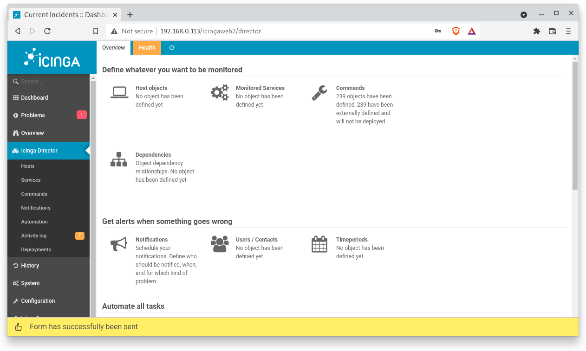Select the wrench icon for Commands
This screenshot has width=586, height=351.
(319, 91)
